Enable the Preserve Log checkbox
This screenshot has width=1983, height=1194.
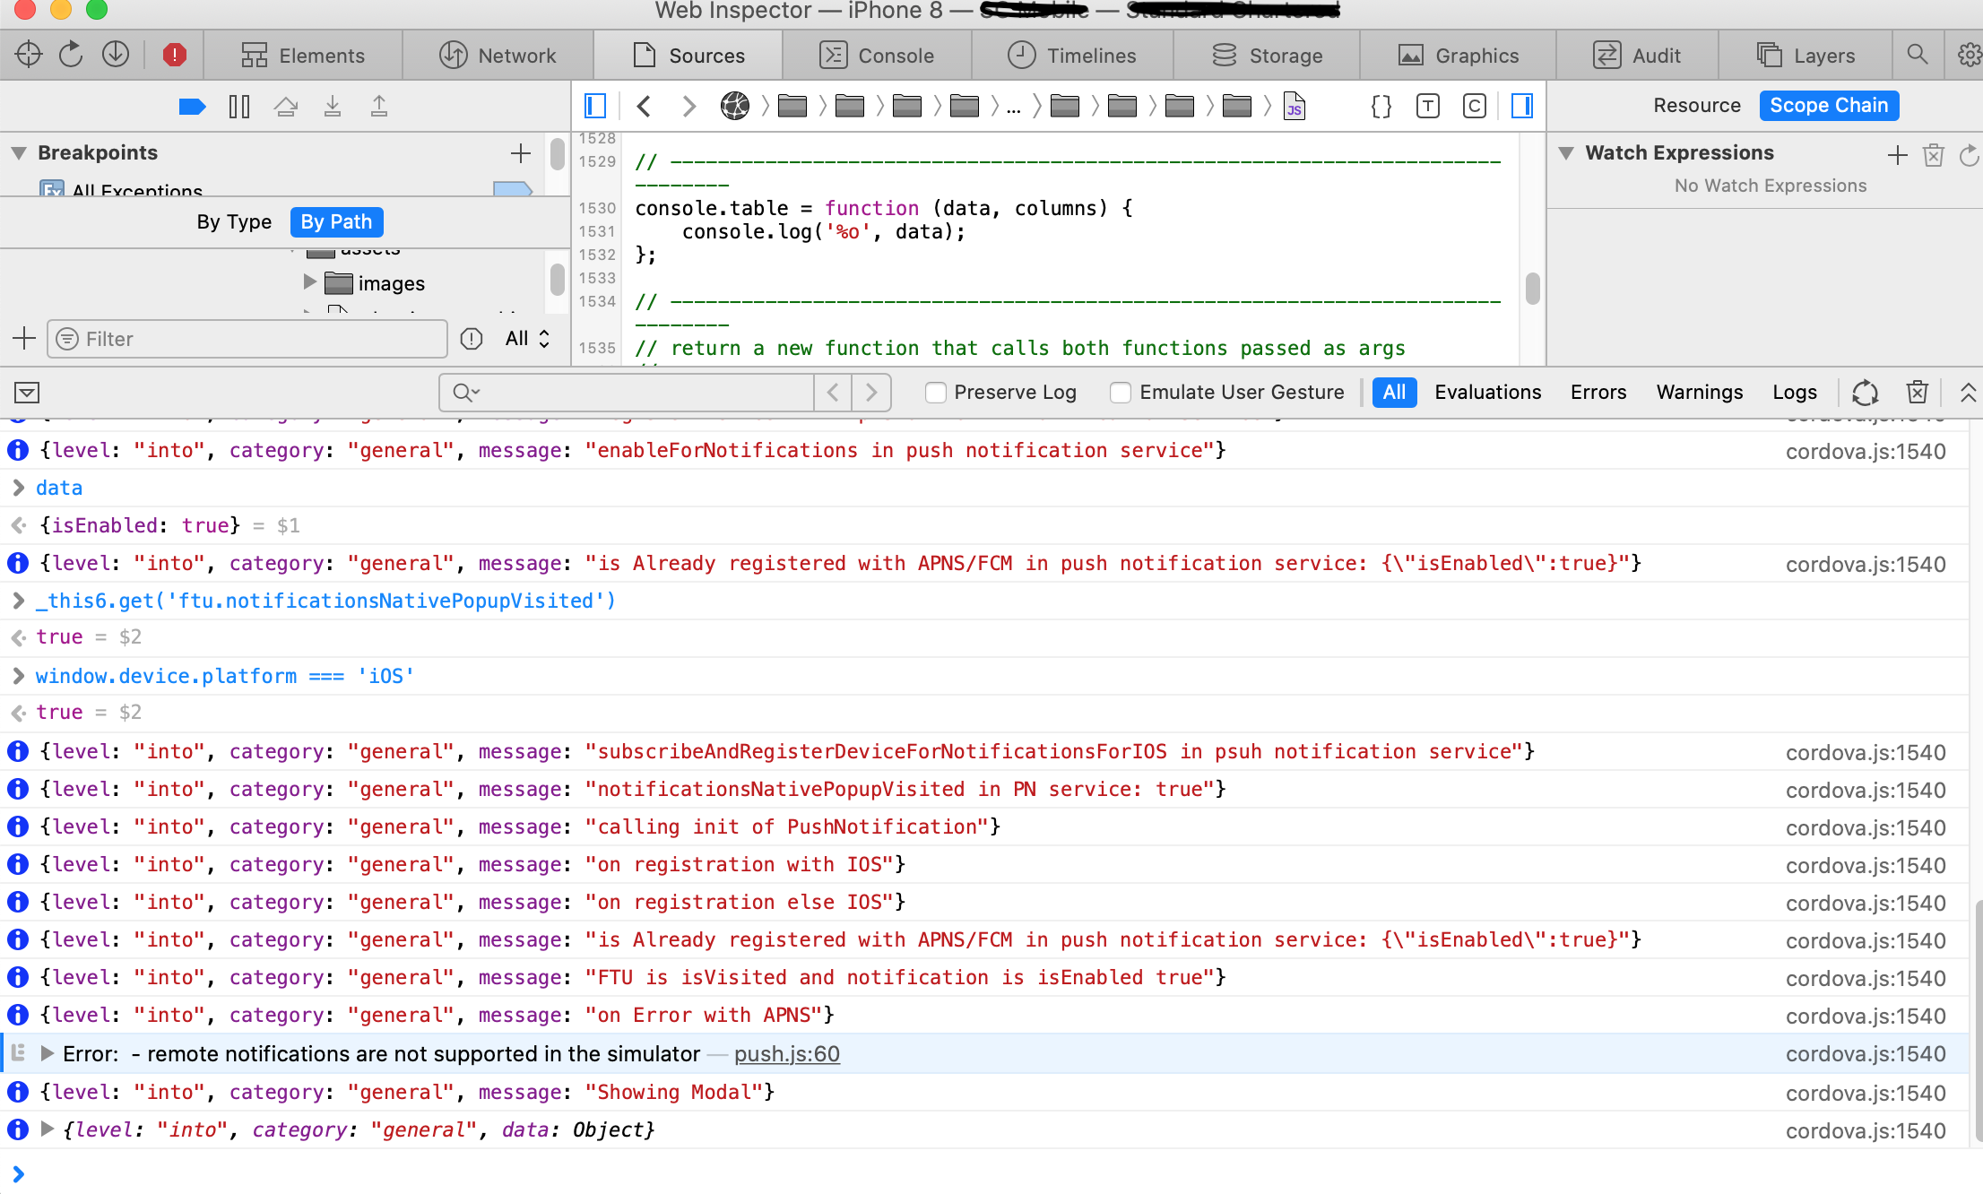[936, 392]
